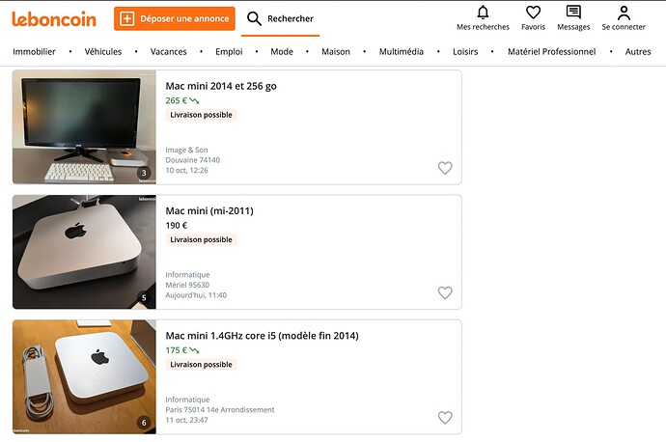This screenshot has width=666, height=442.
Task: Open the Messages icon
Action: [573, 13]
